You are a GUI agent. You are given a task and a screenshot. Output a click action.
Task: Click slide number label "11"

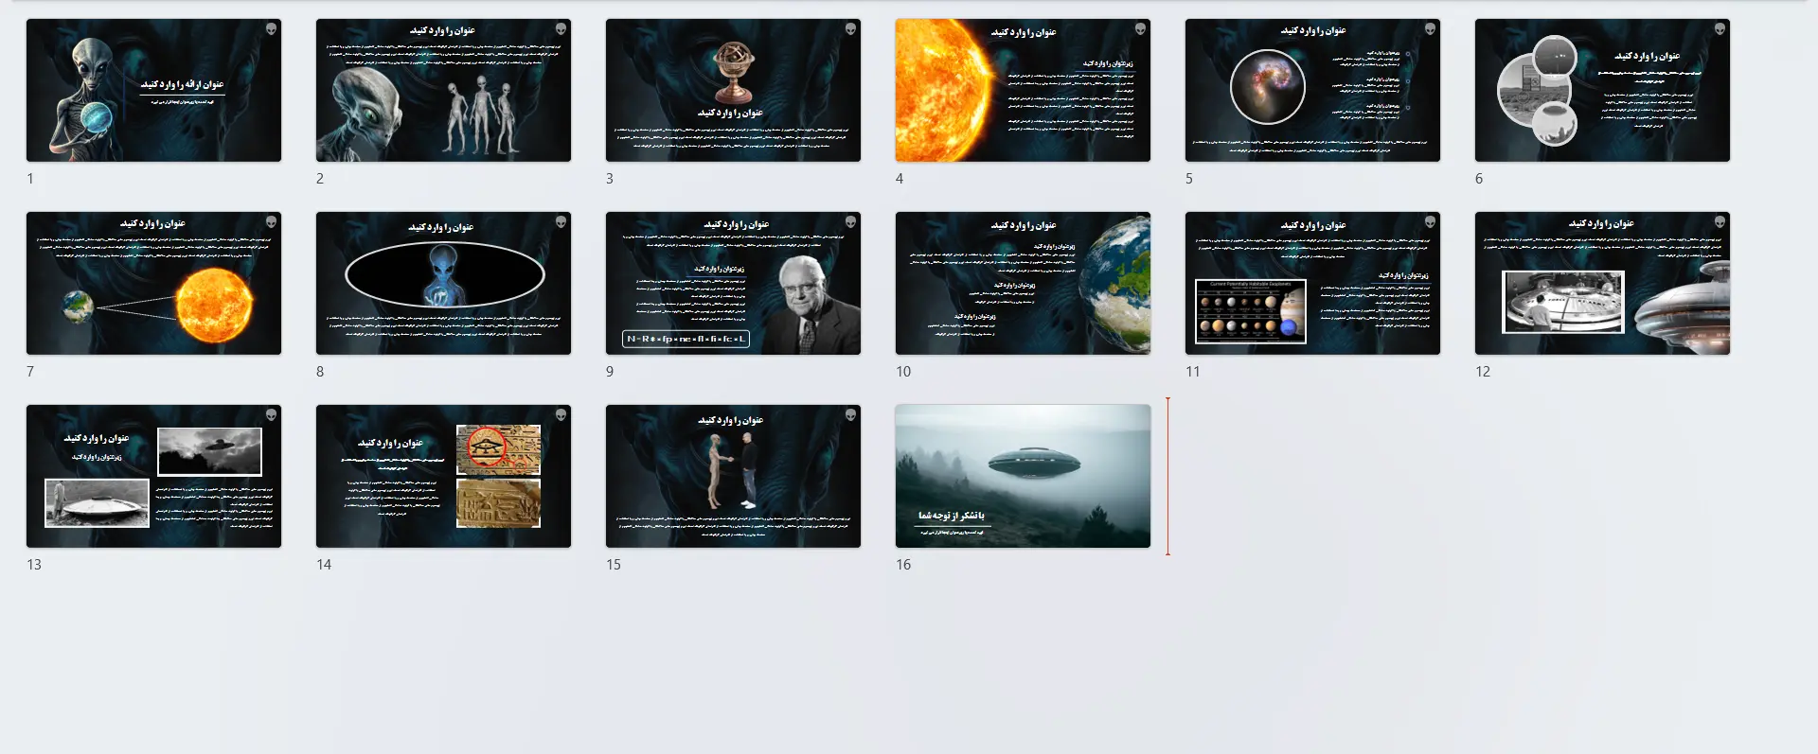[1193, 372]
